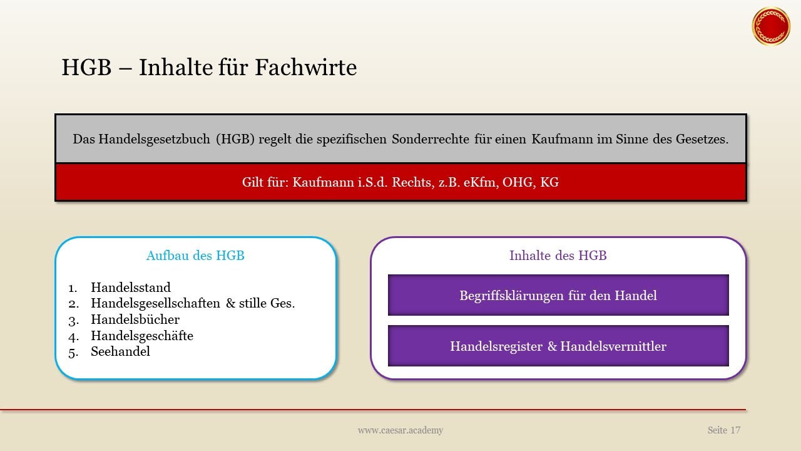This screenshot has width=801, height=451.
Task: Select list item 'Seehandel'
Action: [120, 351]
